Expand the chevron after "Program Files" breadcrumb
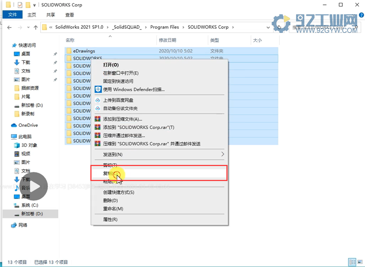 coord(183,27)
